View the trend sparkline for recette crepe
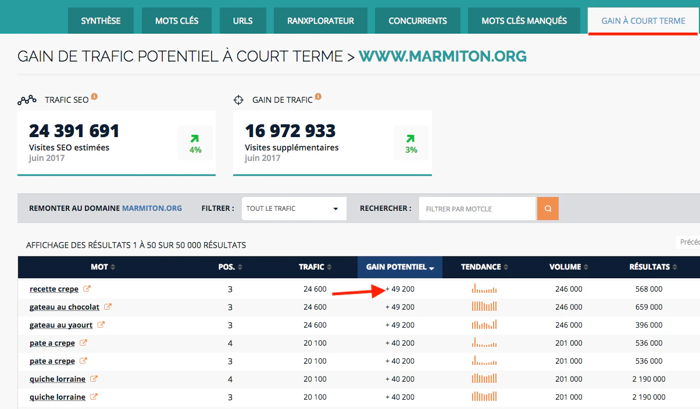 pyautogui.click(x=484, y=288)
